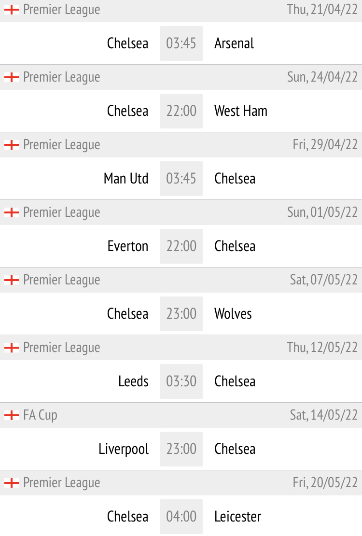Screen dimensions: 362x536
Task: Select Everton in the fixture list
Action: 128,246
